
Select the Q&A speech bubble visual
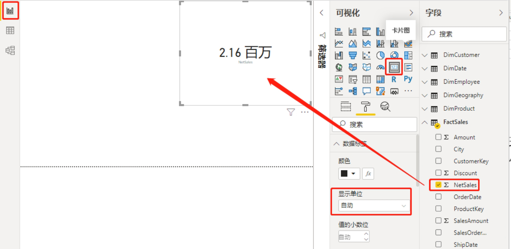pos(366,91)
